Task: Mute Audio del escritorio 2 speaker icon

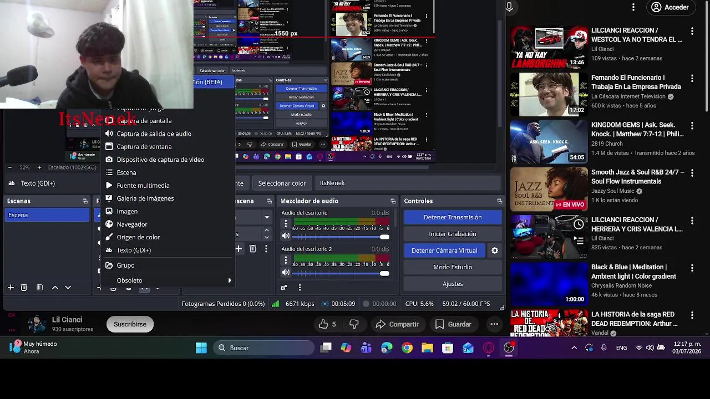Action: click(286, 273)
